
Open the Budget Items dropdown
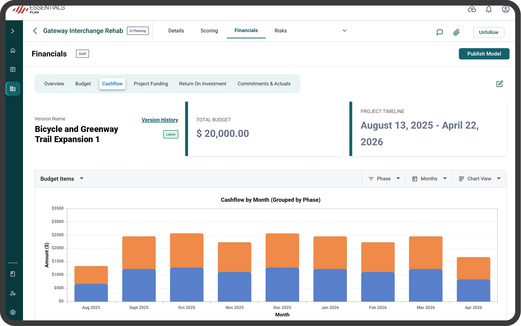click(62, 179)
